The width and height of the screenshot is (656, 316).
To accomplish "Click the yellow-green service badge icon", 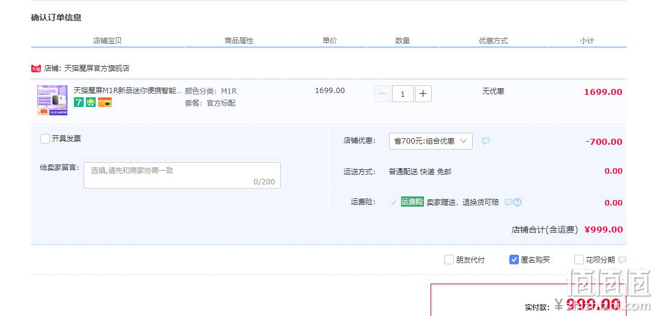I will (91, 102).
